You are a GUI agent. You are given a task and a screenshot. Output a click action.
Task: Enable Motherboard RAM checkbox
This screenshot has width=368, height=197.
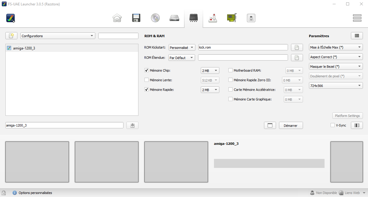click(x=230, y=70)
